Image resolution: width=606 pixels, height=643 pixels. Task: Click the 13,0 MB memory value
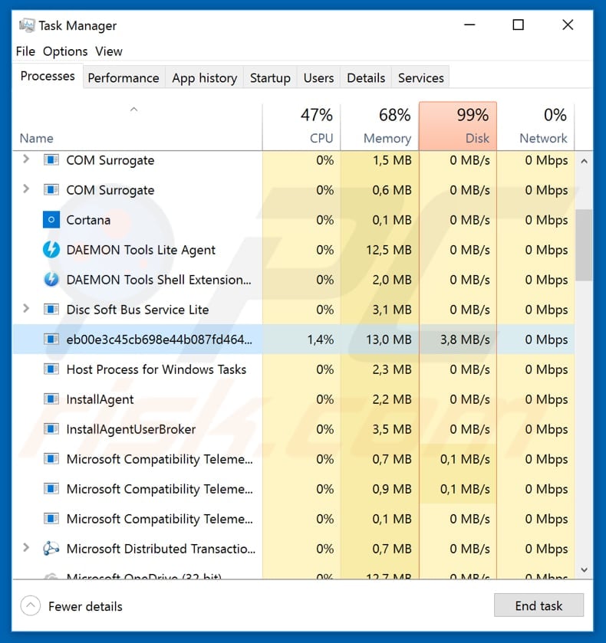[x=389, y=340]
